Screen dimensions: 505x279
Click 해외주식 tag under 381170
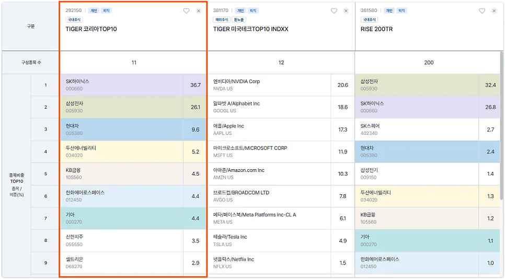point(222,20)
